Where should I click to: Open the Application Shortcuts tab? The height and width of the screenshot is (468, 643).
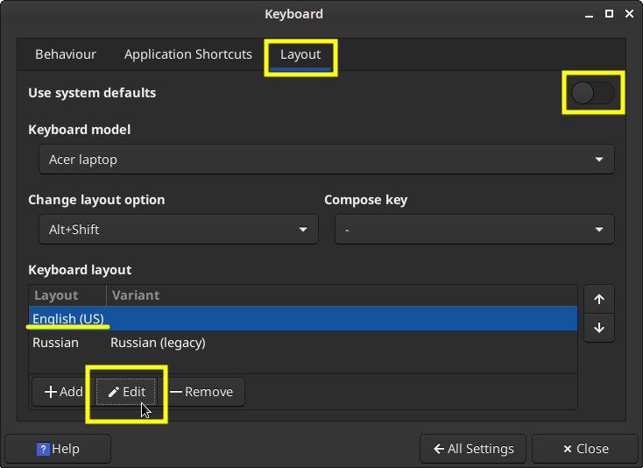[188, 54]
